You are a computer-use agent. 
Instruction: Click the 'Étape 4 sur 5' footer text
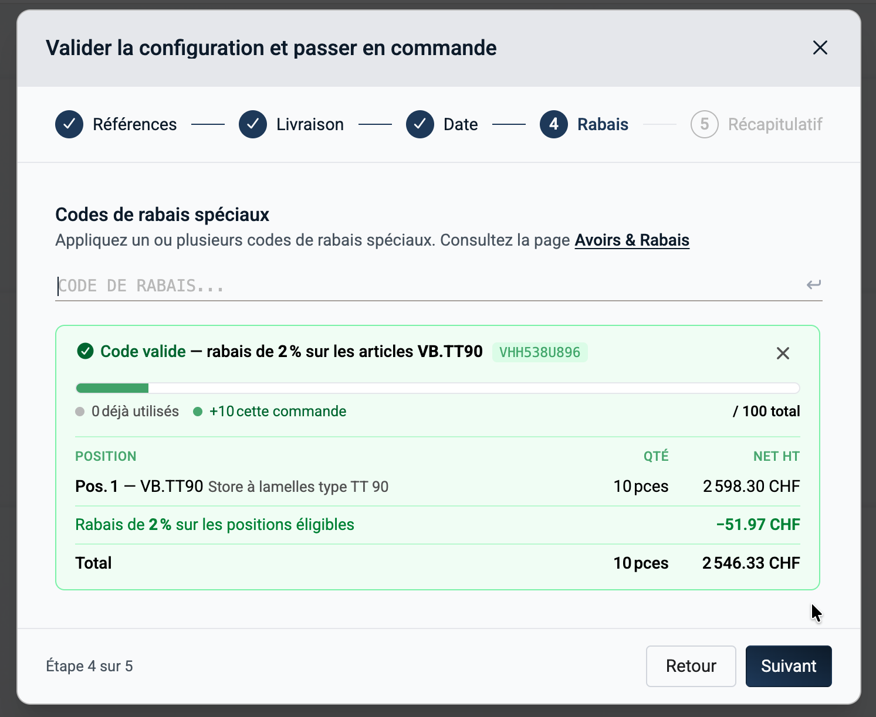click(90, 667)
